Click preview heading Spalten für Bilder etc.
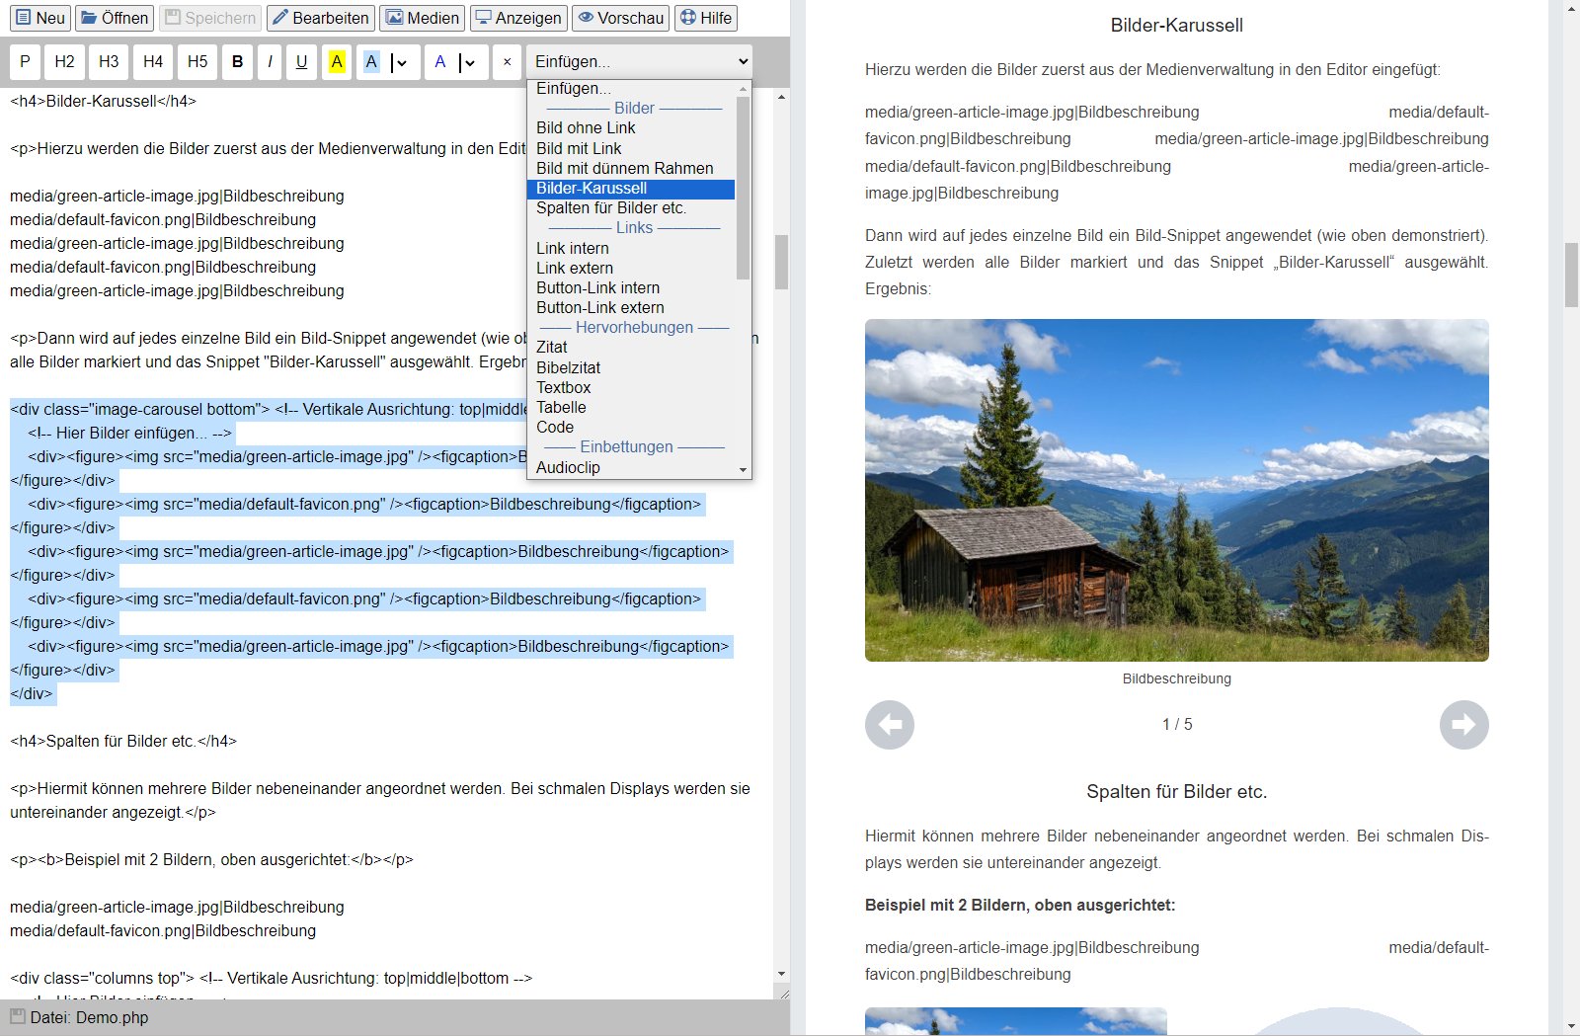The width and height of the screenshot is (1580, 1036). (x=1177, y=791)
